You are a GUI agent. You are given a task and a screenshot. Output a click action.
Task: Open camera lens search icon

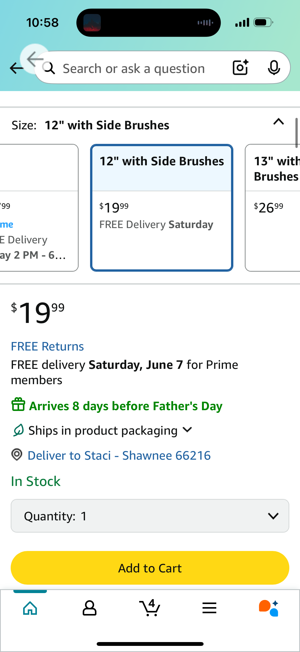240,67
